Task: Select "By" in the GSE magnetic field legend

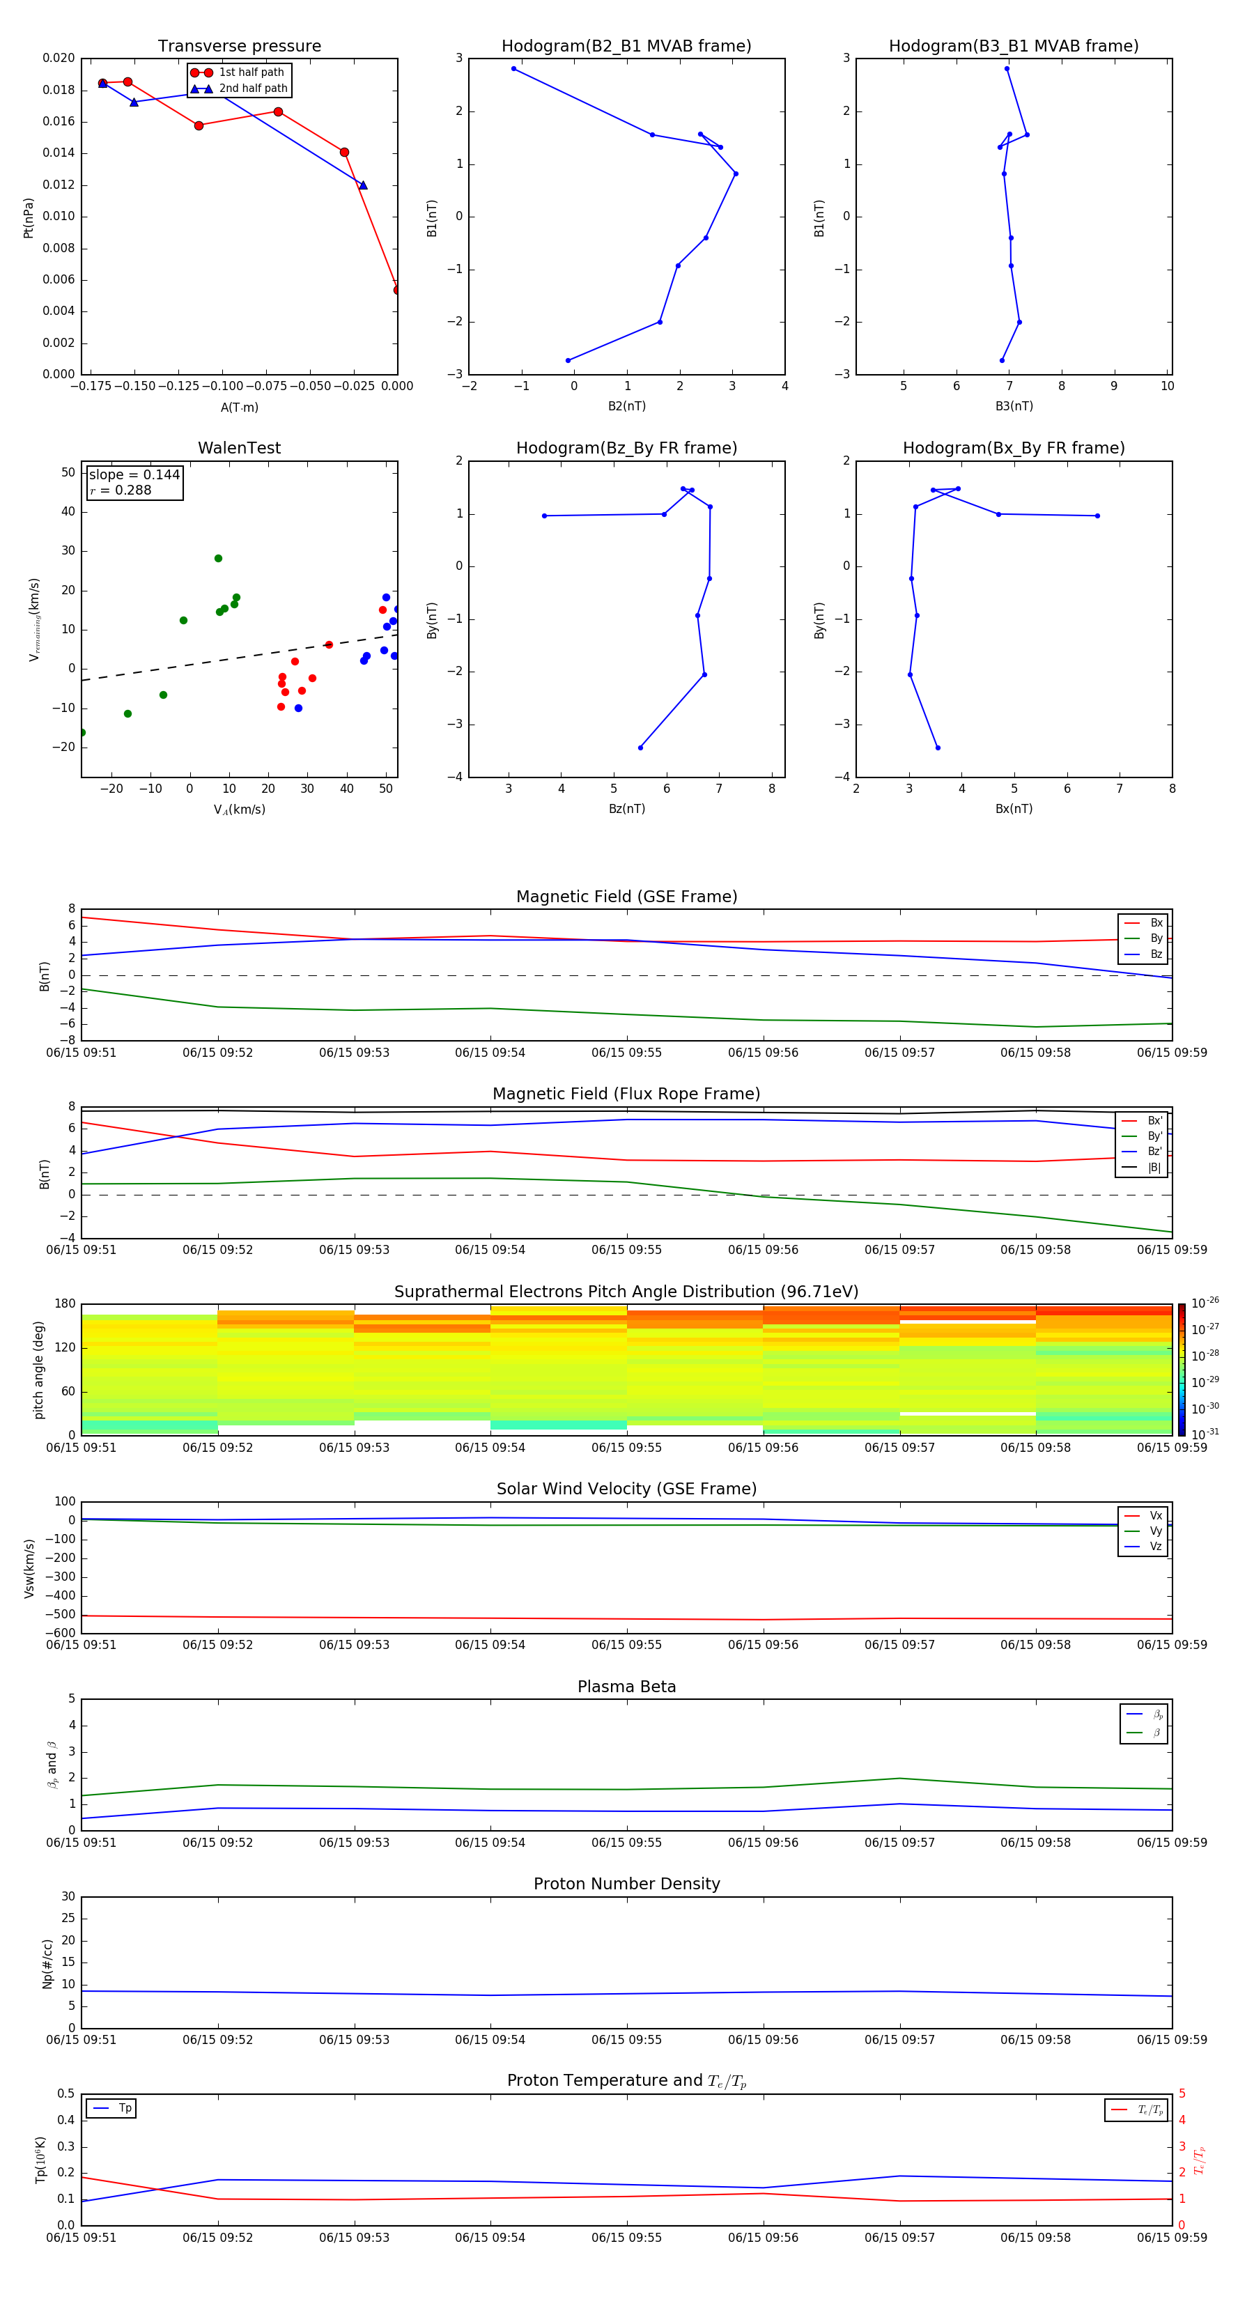Action: click(1143, 938)
